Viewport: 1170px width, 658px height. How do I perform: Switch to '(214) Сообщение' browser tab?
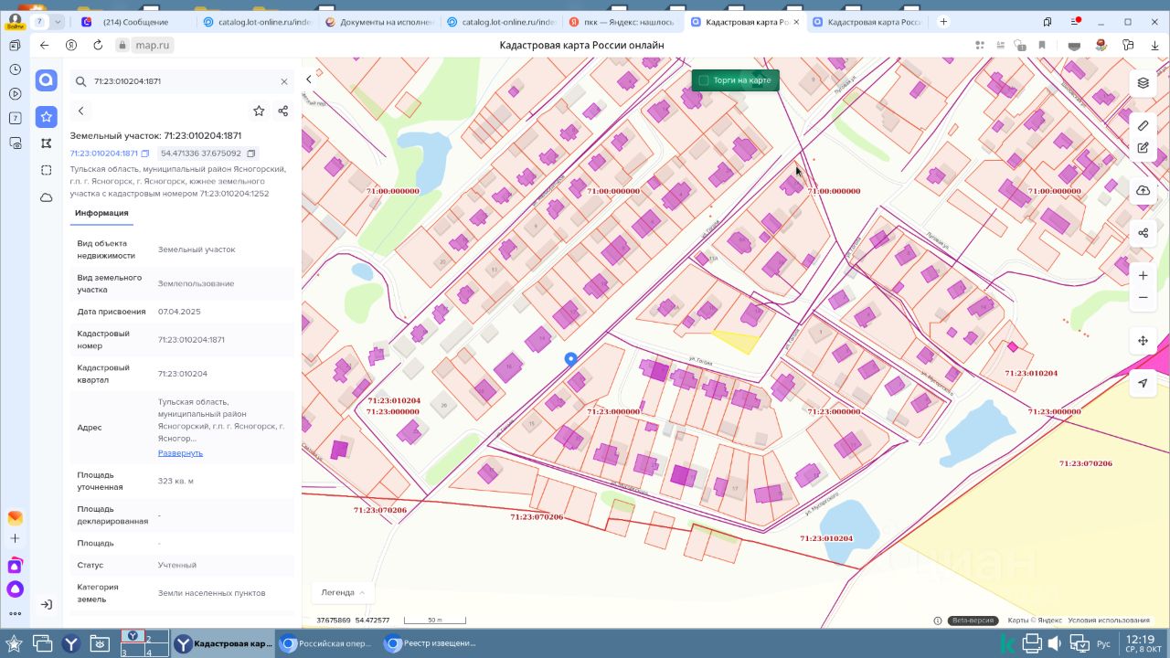tap(134, 22)
